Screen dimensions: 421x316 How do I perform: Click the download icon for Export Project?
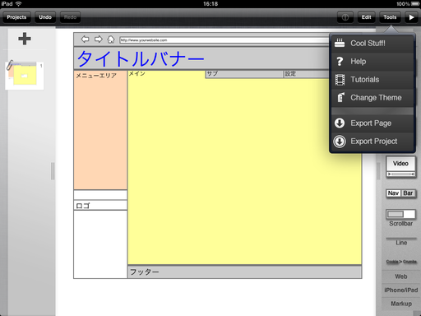pos(340,142)
